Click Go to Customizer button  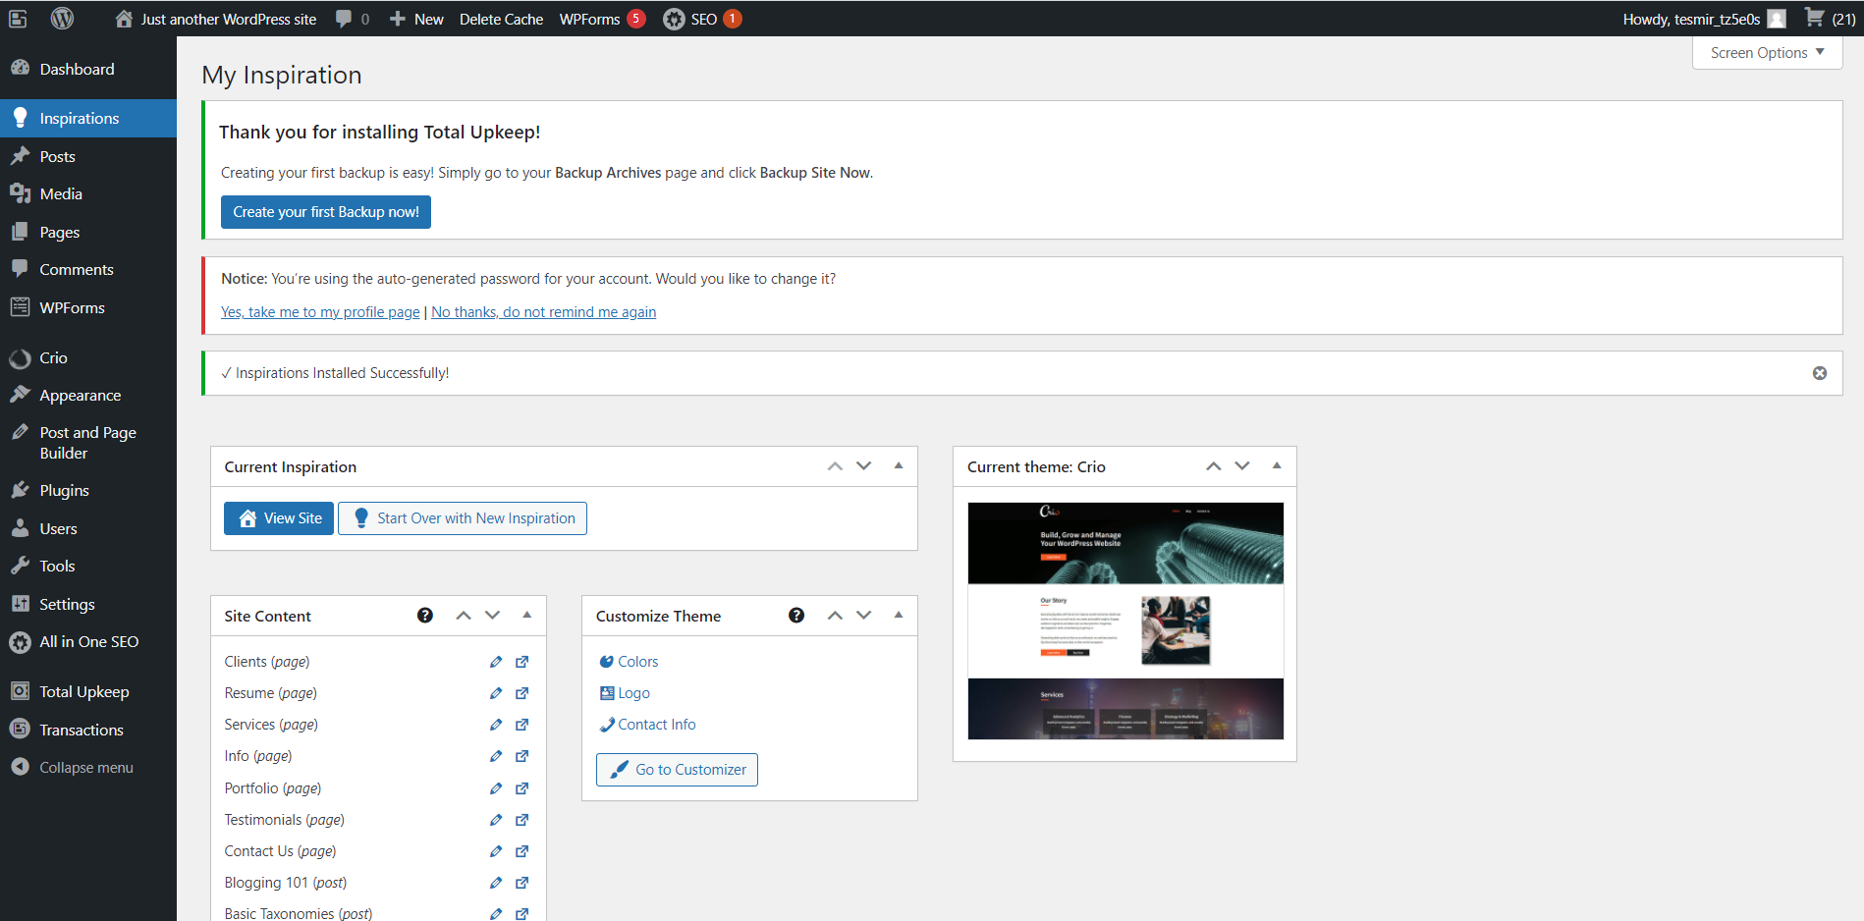point(677,770)
